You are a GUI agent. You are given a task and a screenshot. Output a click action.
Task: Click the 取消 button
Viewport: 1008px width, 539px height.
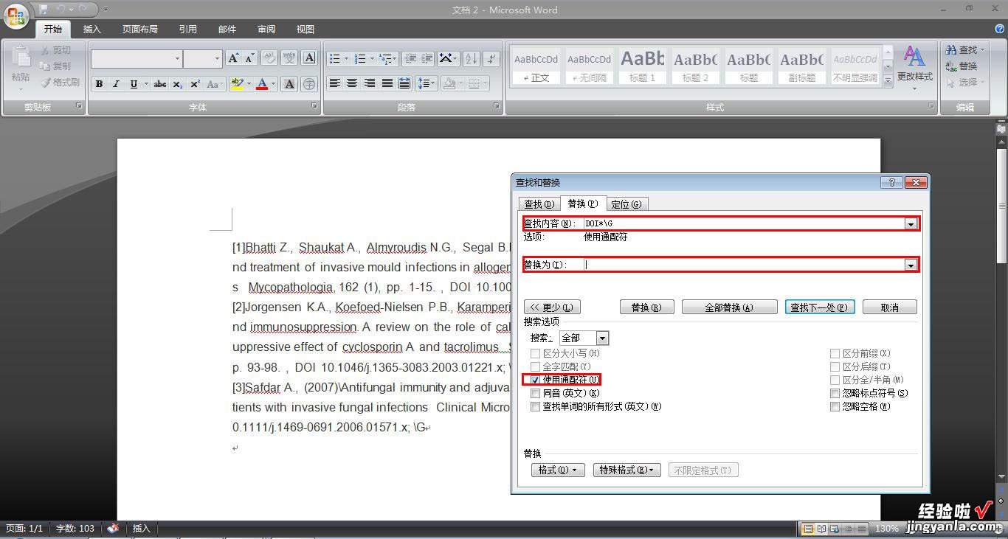tap(889, 307)
